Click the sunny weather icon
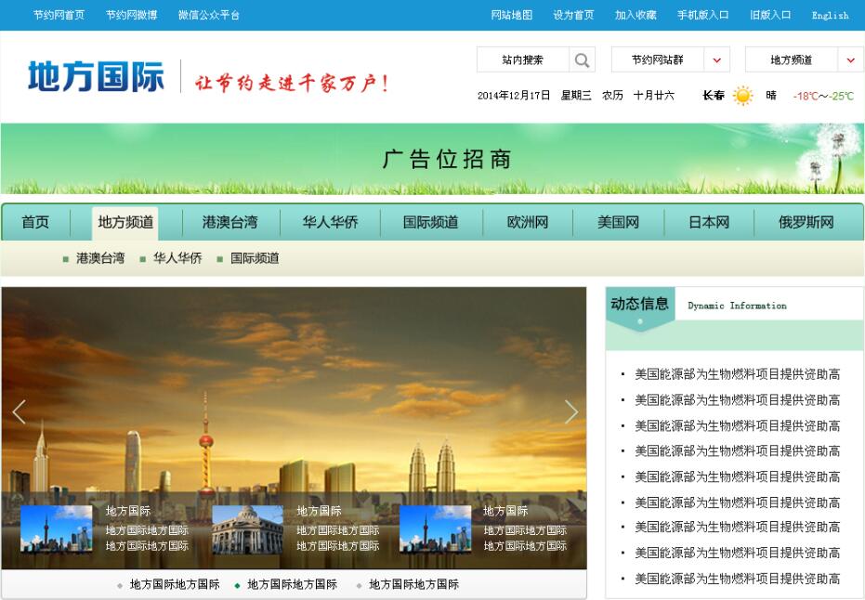This screenshot has width=865, height=600. [x=742, y=96]
